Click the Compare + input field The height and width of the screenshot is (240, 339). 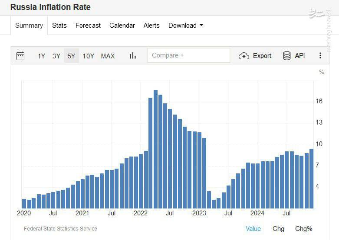click(x=188, y=55)
